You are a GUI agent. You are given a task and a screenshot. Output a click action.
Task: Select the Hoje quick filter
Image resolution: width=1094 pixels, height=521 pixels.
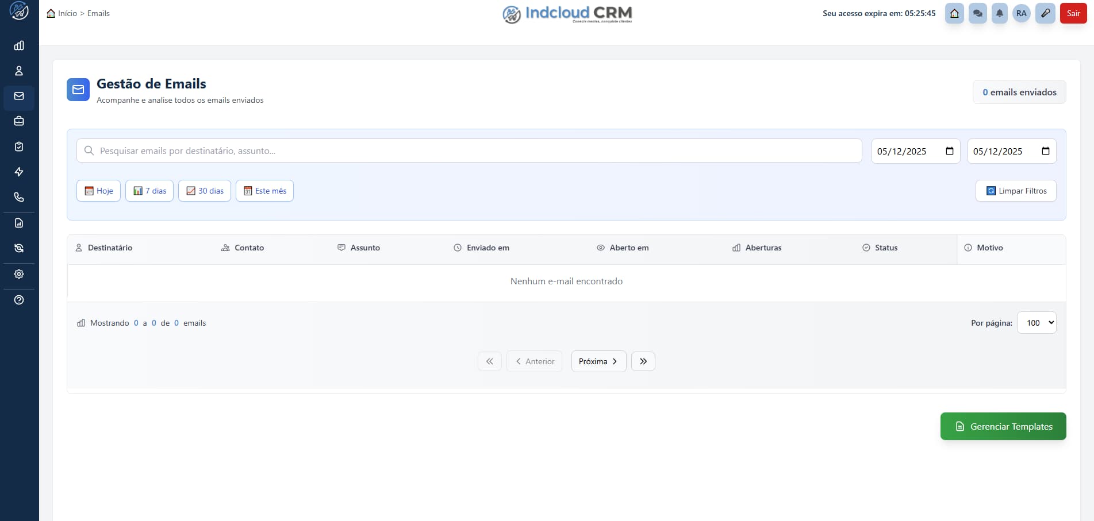coord(98,191)
